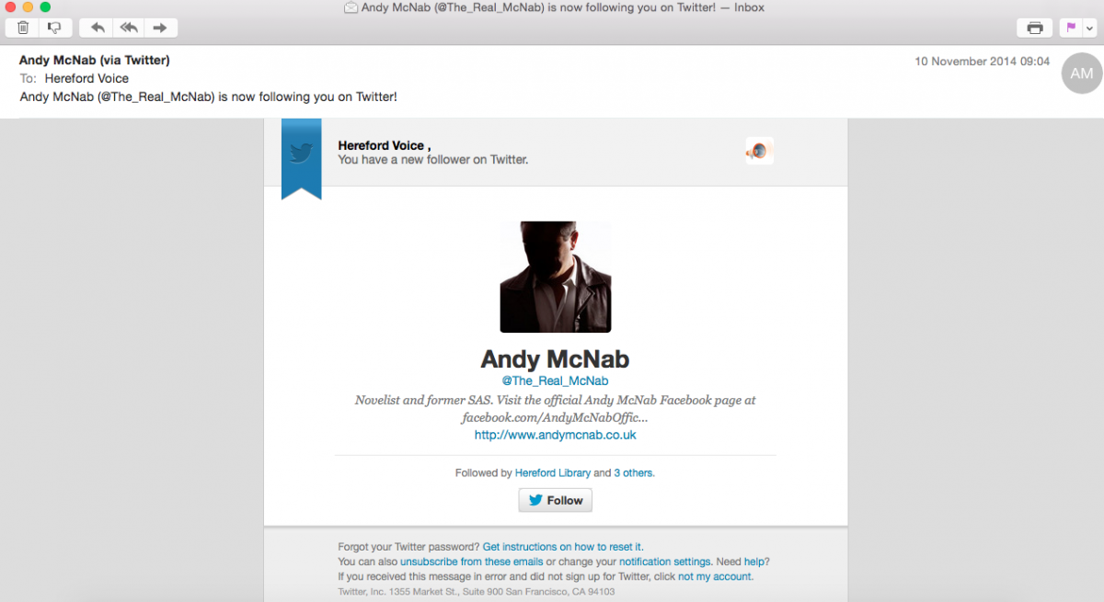Open the Hereford Library follower link

click(553, 473)
